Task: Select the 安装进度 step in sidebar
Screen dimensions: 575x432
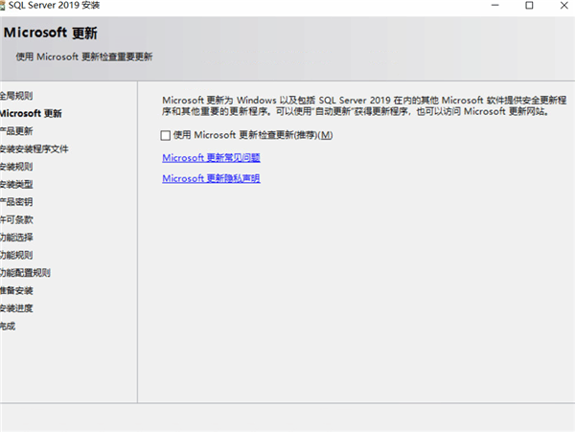Action: pyautogui.click(x=16, y=308)
